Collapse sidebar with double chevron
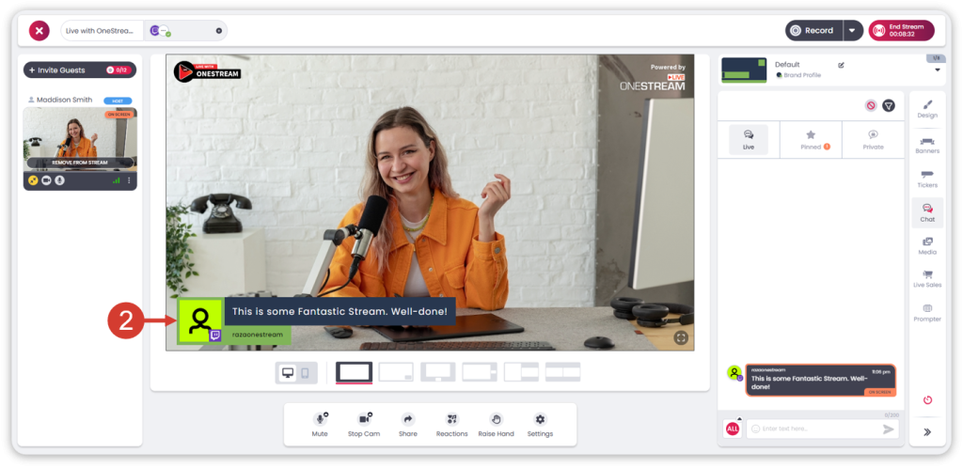963x468 pixels. (x=927, y=431)
